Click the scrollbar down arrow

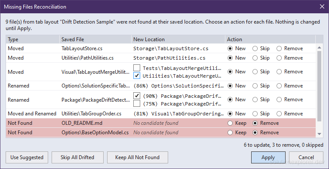pos(320,134)
